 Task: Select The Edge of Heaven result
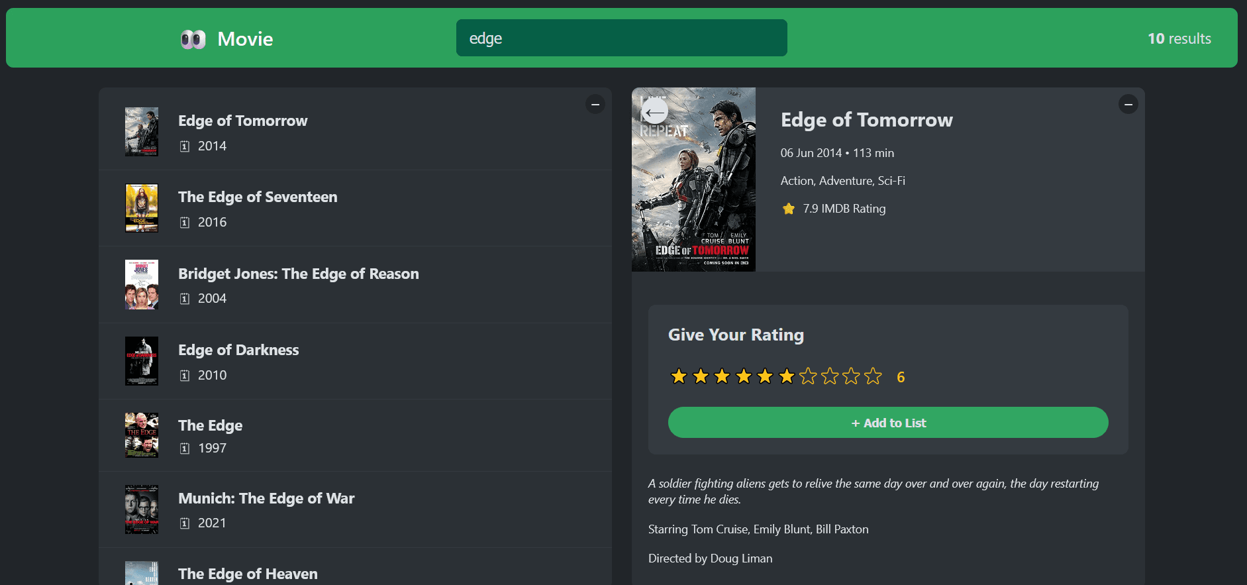tap(355, 567)
